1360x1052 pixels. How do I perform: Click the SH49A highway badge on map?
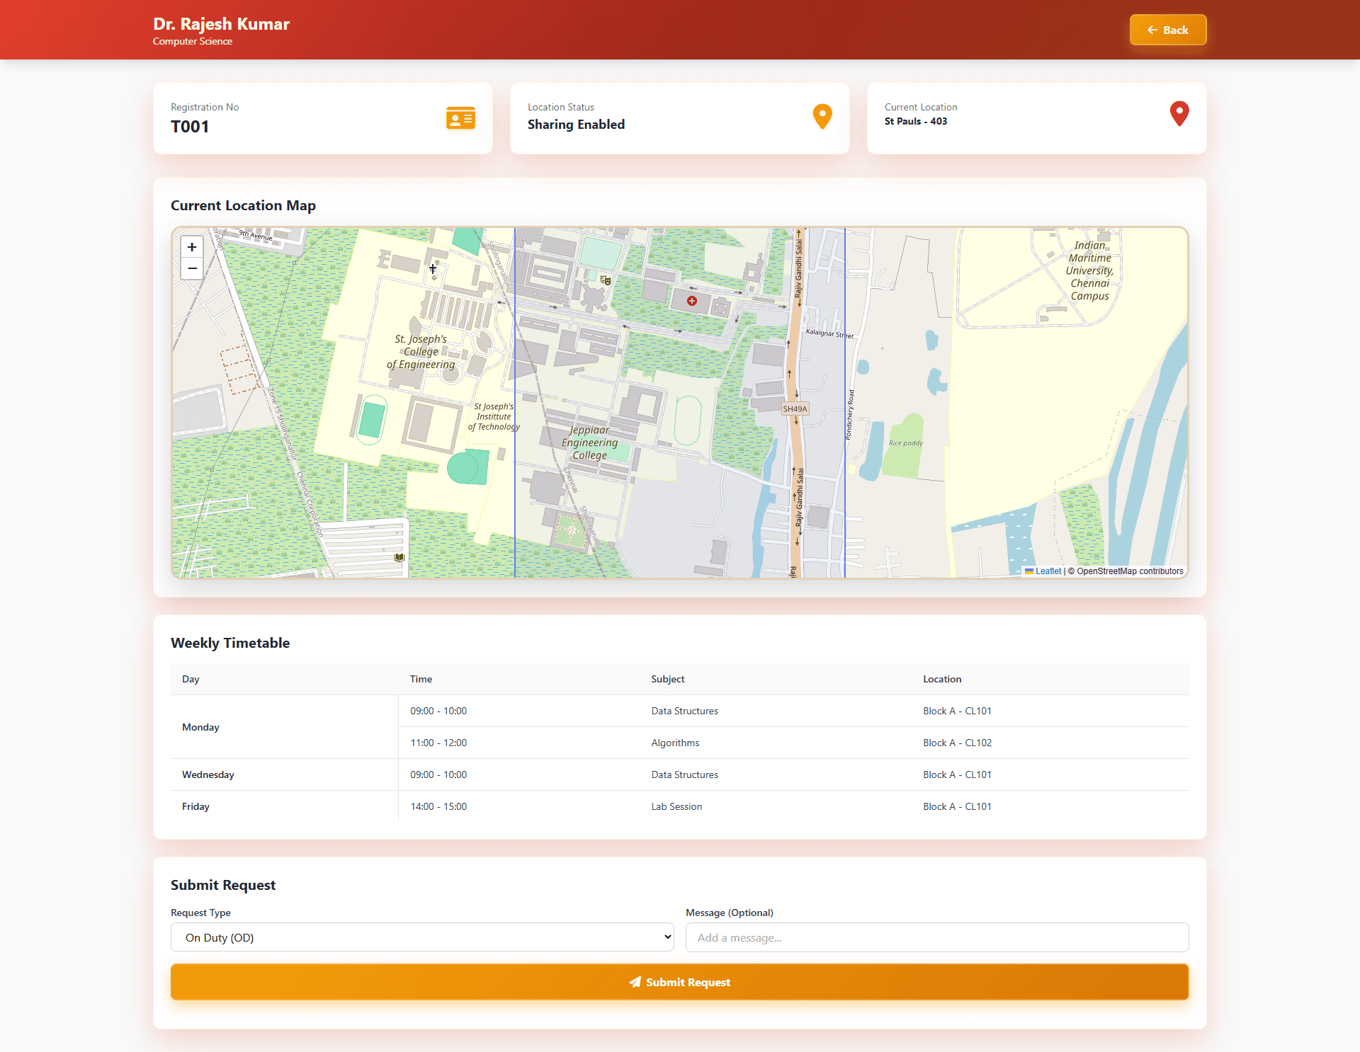(x=795, y=409)
